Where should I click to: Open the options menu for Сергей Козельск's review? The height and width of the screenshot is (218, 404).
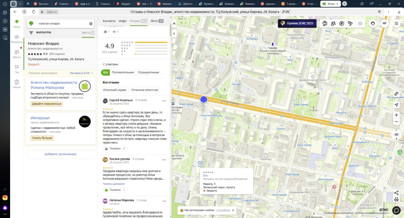click(x=164, y=101)
